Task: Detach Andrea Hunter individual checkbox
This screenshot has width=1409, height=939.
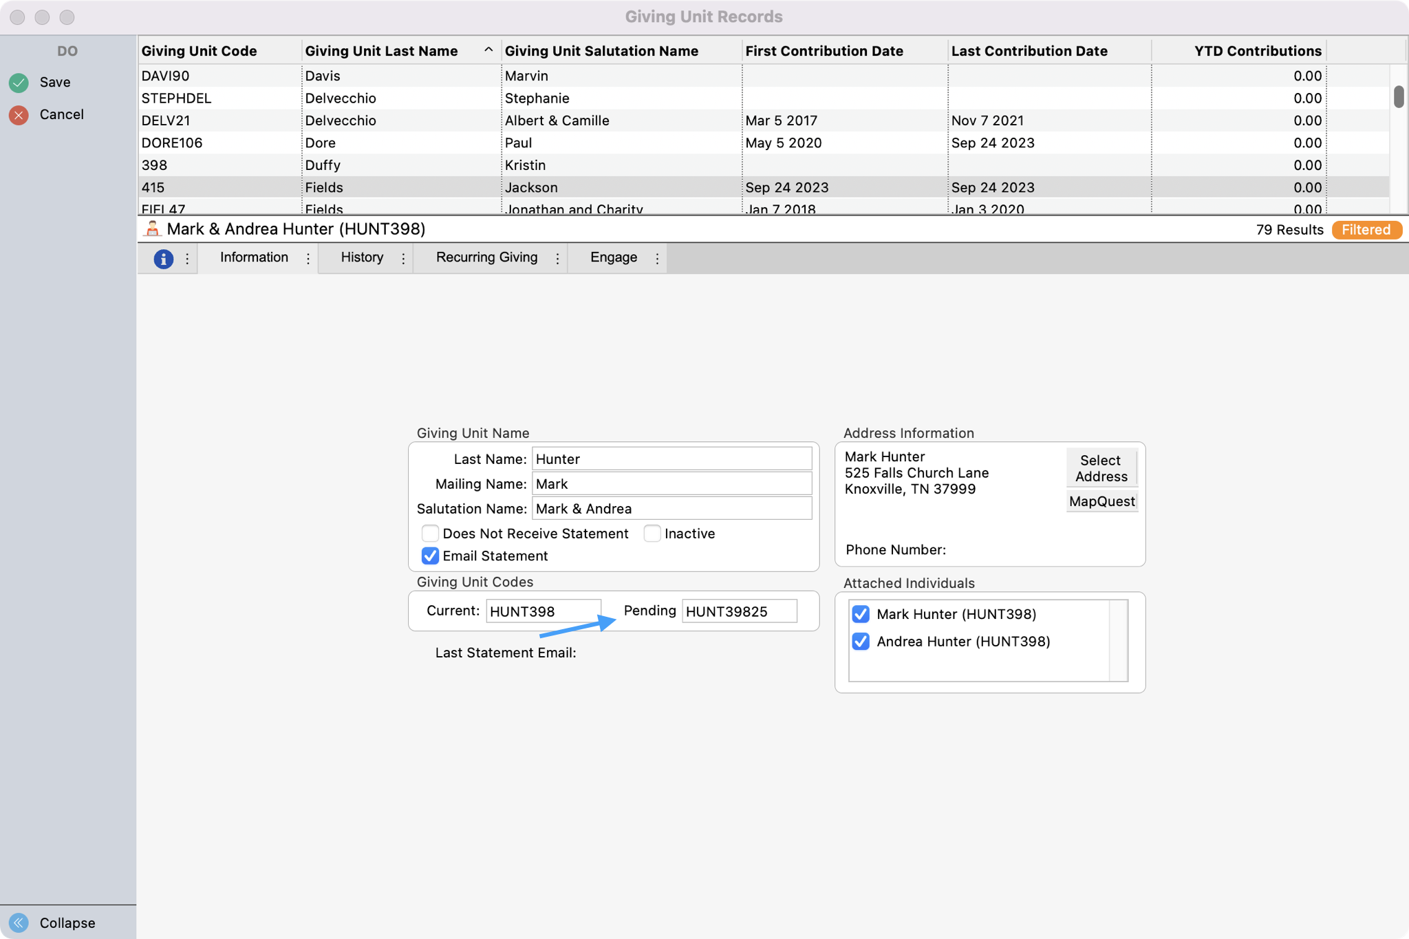Action: click(861, 642)
